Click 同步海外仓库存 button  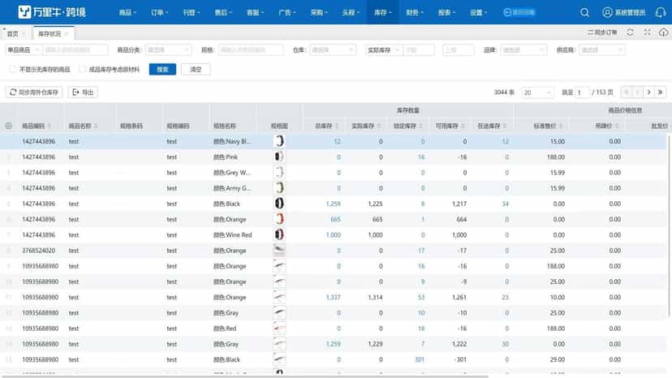(x=34, y=92)
